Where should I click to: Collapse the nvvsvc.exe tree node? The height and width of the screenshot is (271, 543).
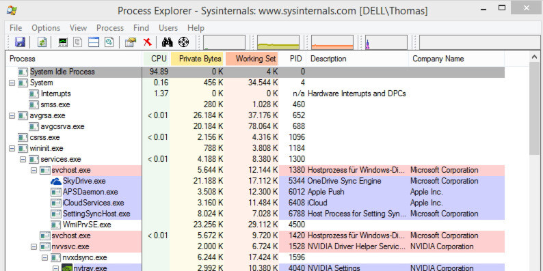tap(34, 247)
